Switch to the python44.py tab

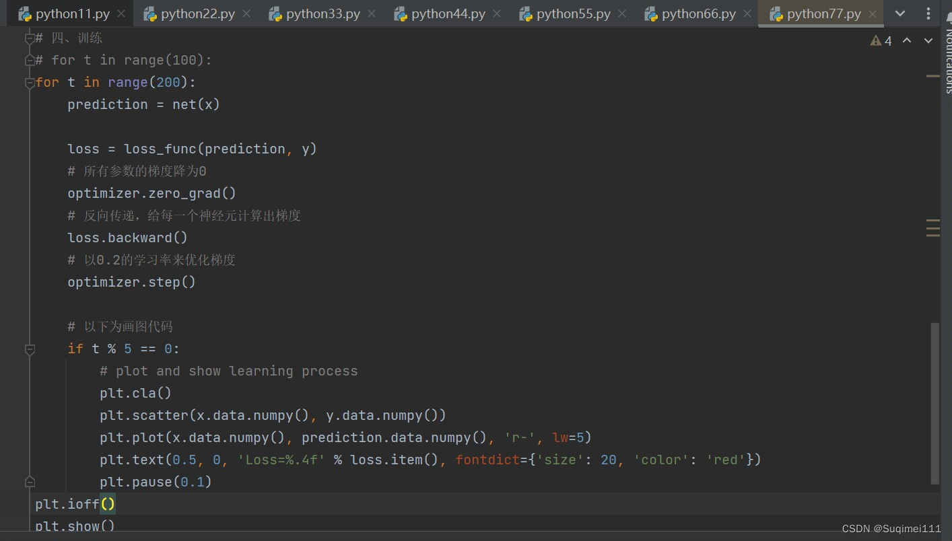coord(446,13)
